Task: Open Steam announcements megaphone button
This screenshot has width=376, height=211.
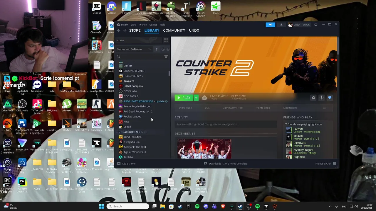Action: pos(271,25)
